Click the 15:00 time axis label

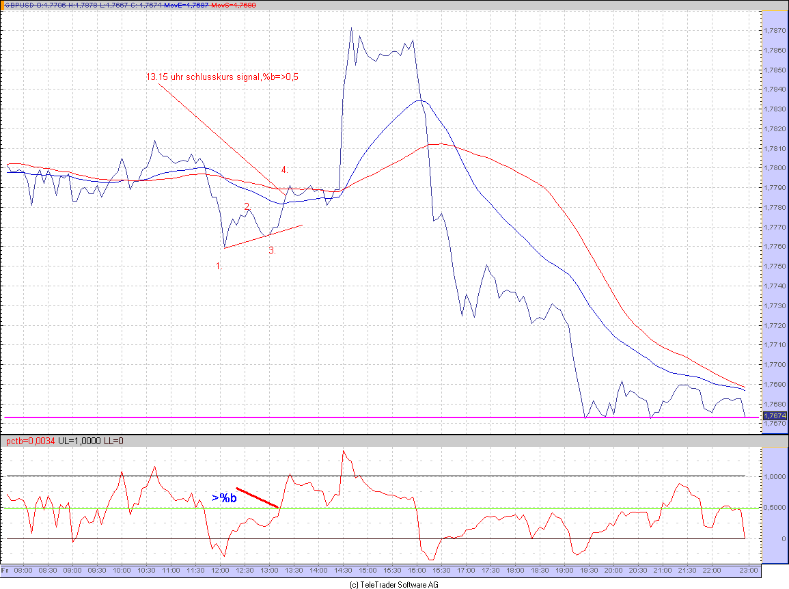click(x=368, y=571)
